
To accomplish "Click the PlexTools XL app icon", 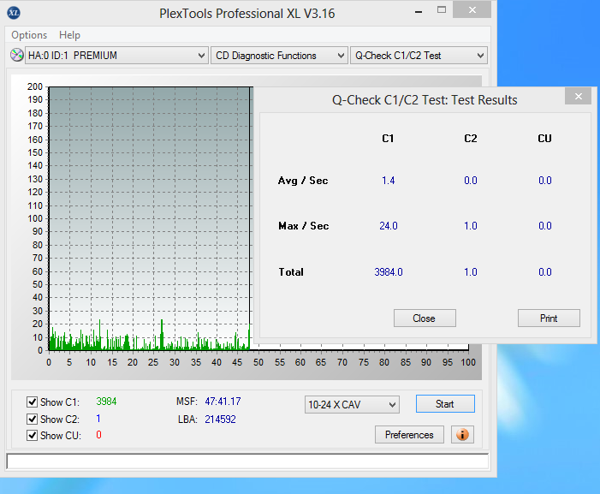I will (x=14, y=13).
